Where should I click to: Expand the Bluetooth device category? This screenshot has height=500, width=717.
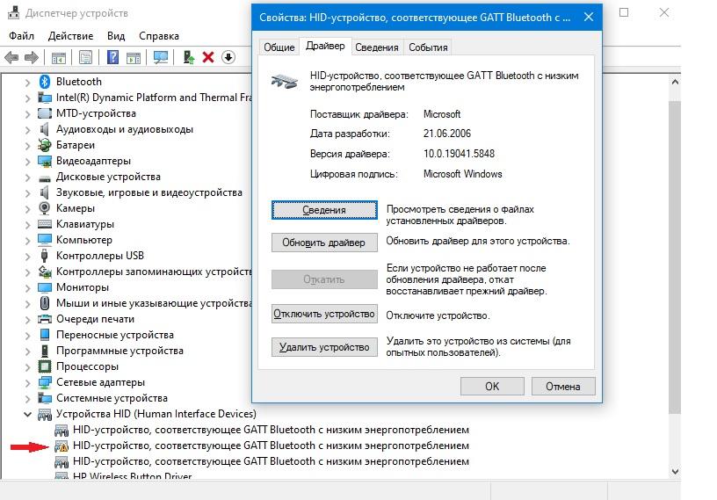point(29,82)
